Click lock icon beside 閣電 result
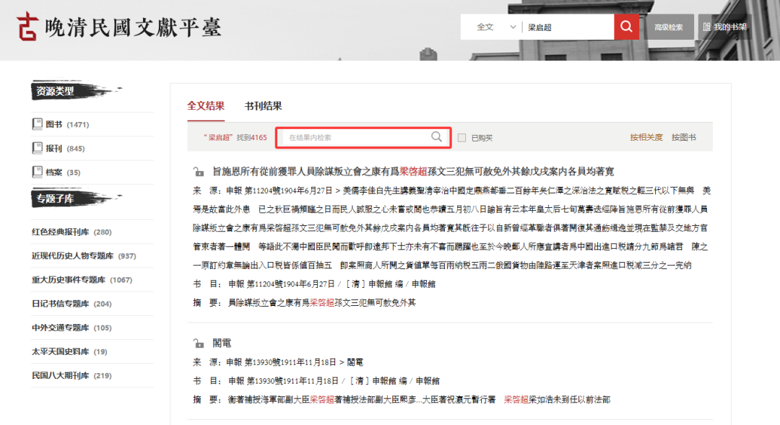Image resolution: width=780 pixels, height=425 pixels. coord(199,343)
